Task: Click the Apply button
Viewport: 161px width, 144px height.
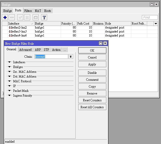Action: click(x=92, y=64)
